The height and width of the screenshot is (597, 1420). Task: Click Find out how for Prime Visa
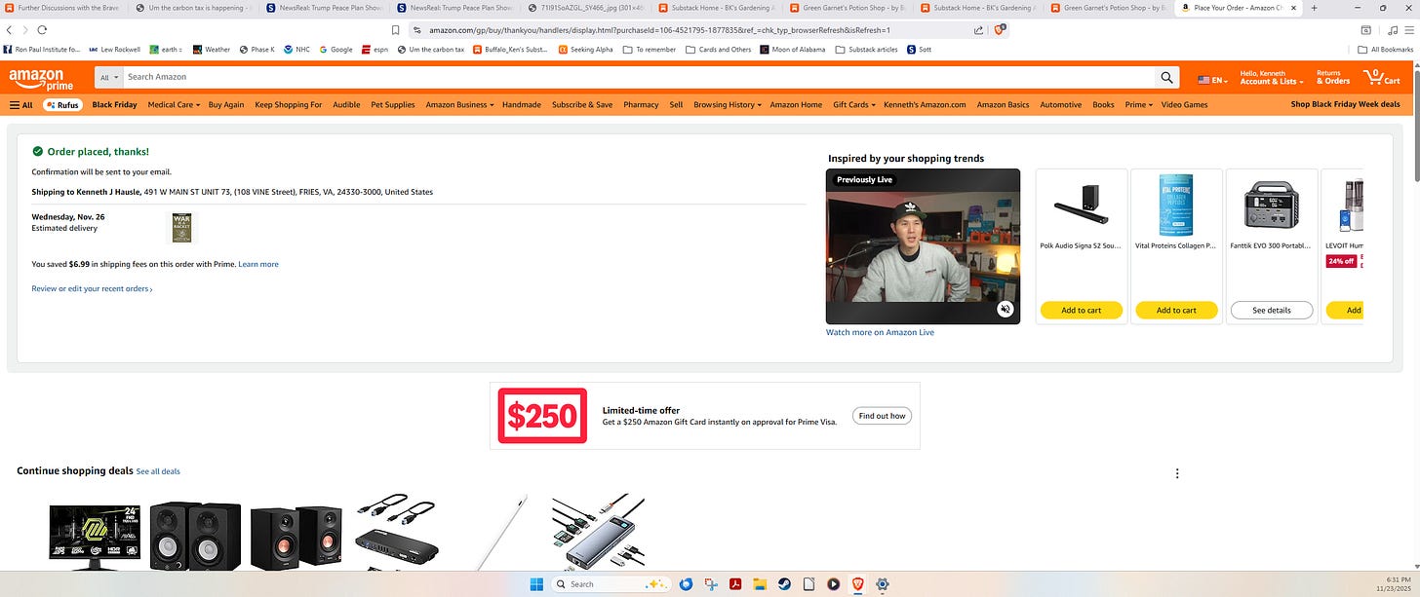(882, 416)
